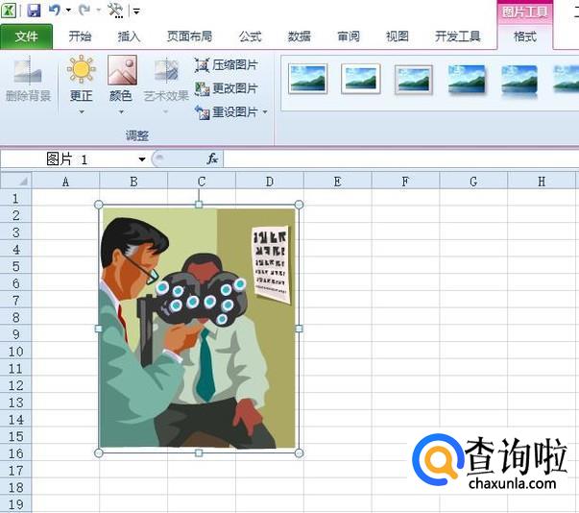Apply the fourth picture style with drop shadow
Image resolution: width=579 pixels, height=513 pixels.
[467, 79]
